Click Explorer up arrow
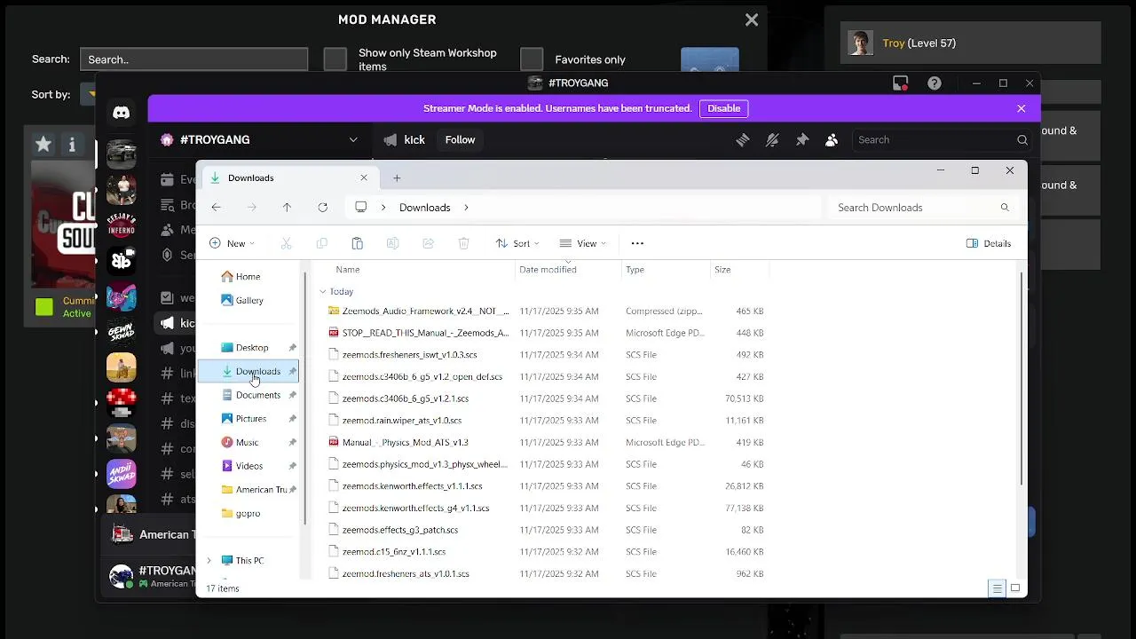Screen dimensions: 1136x639 [x=287, y=207]
